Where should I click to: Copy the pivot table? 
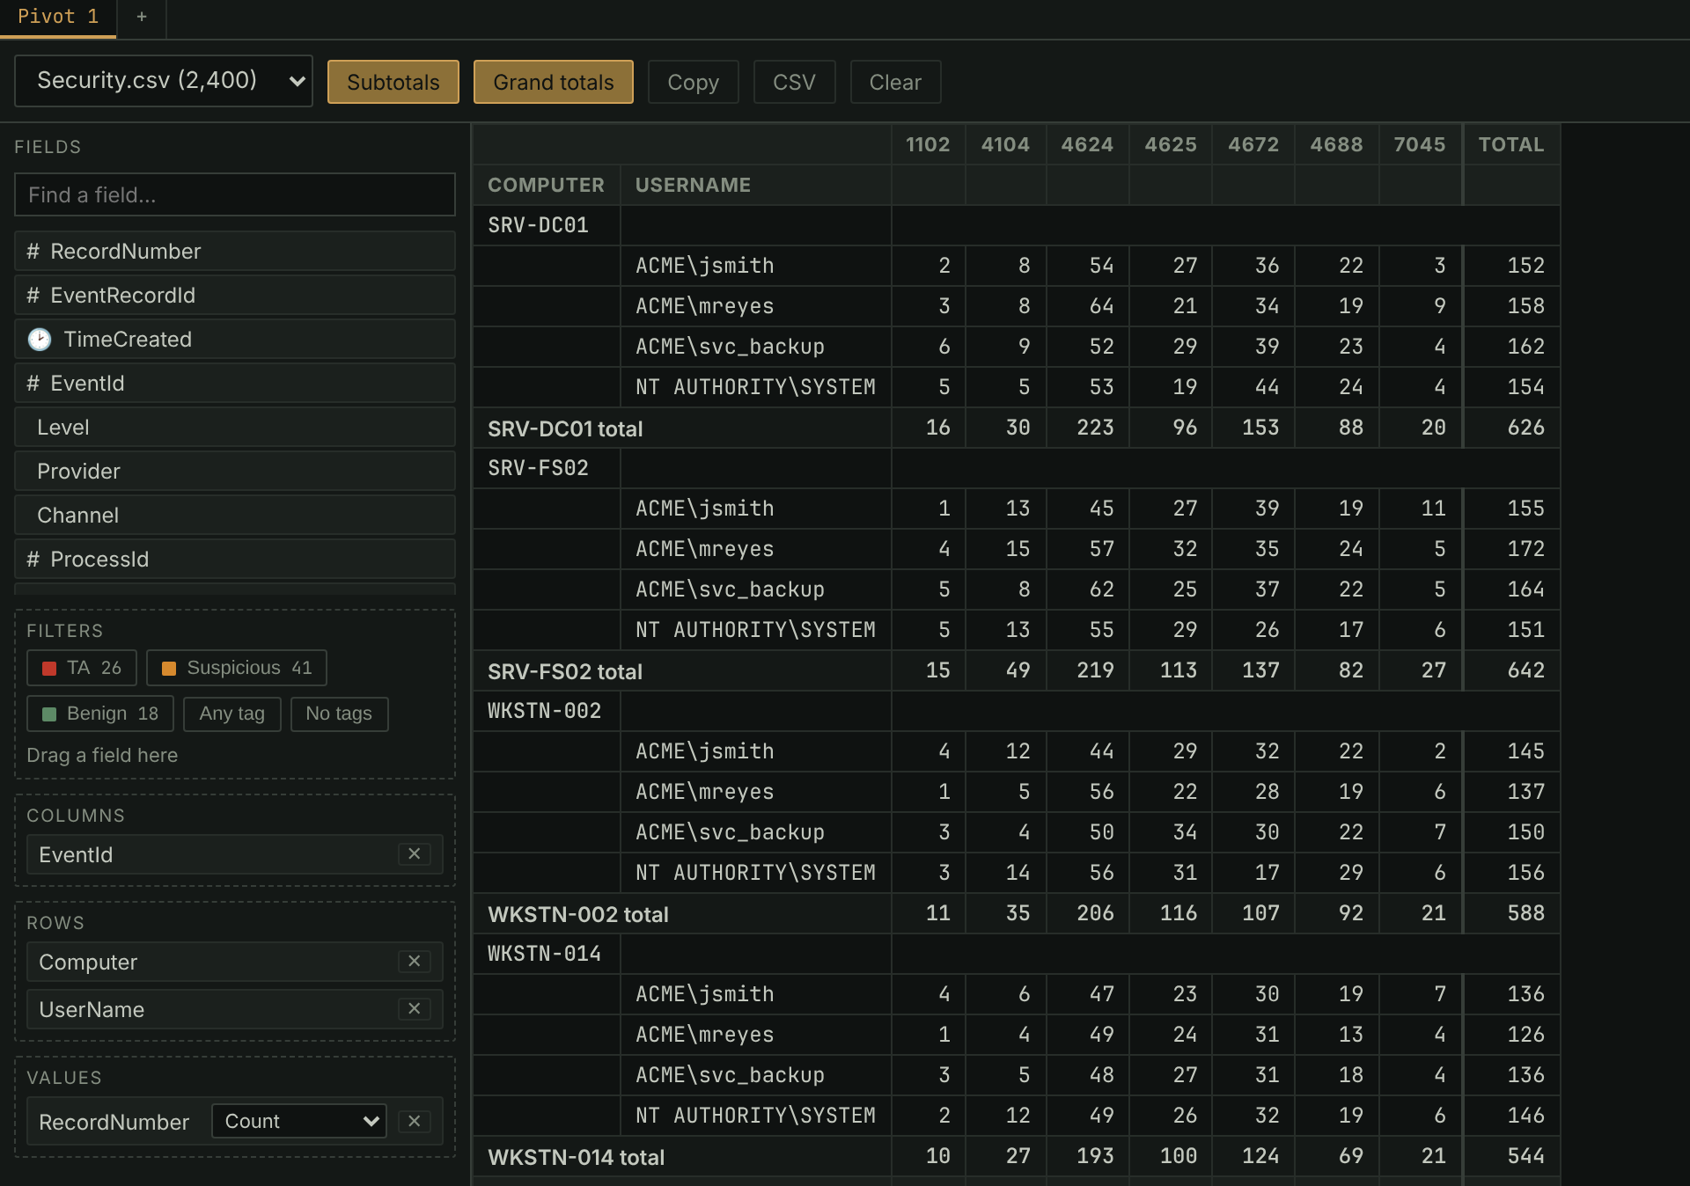[693, 82]
